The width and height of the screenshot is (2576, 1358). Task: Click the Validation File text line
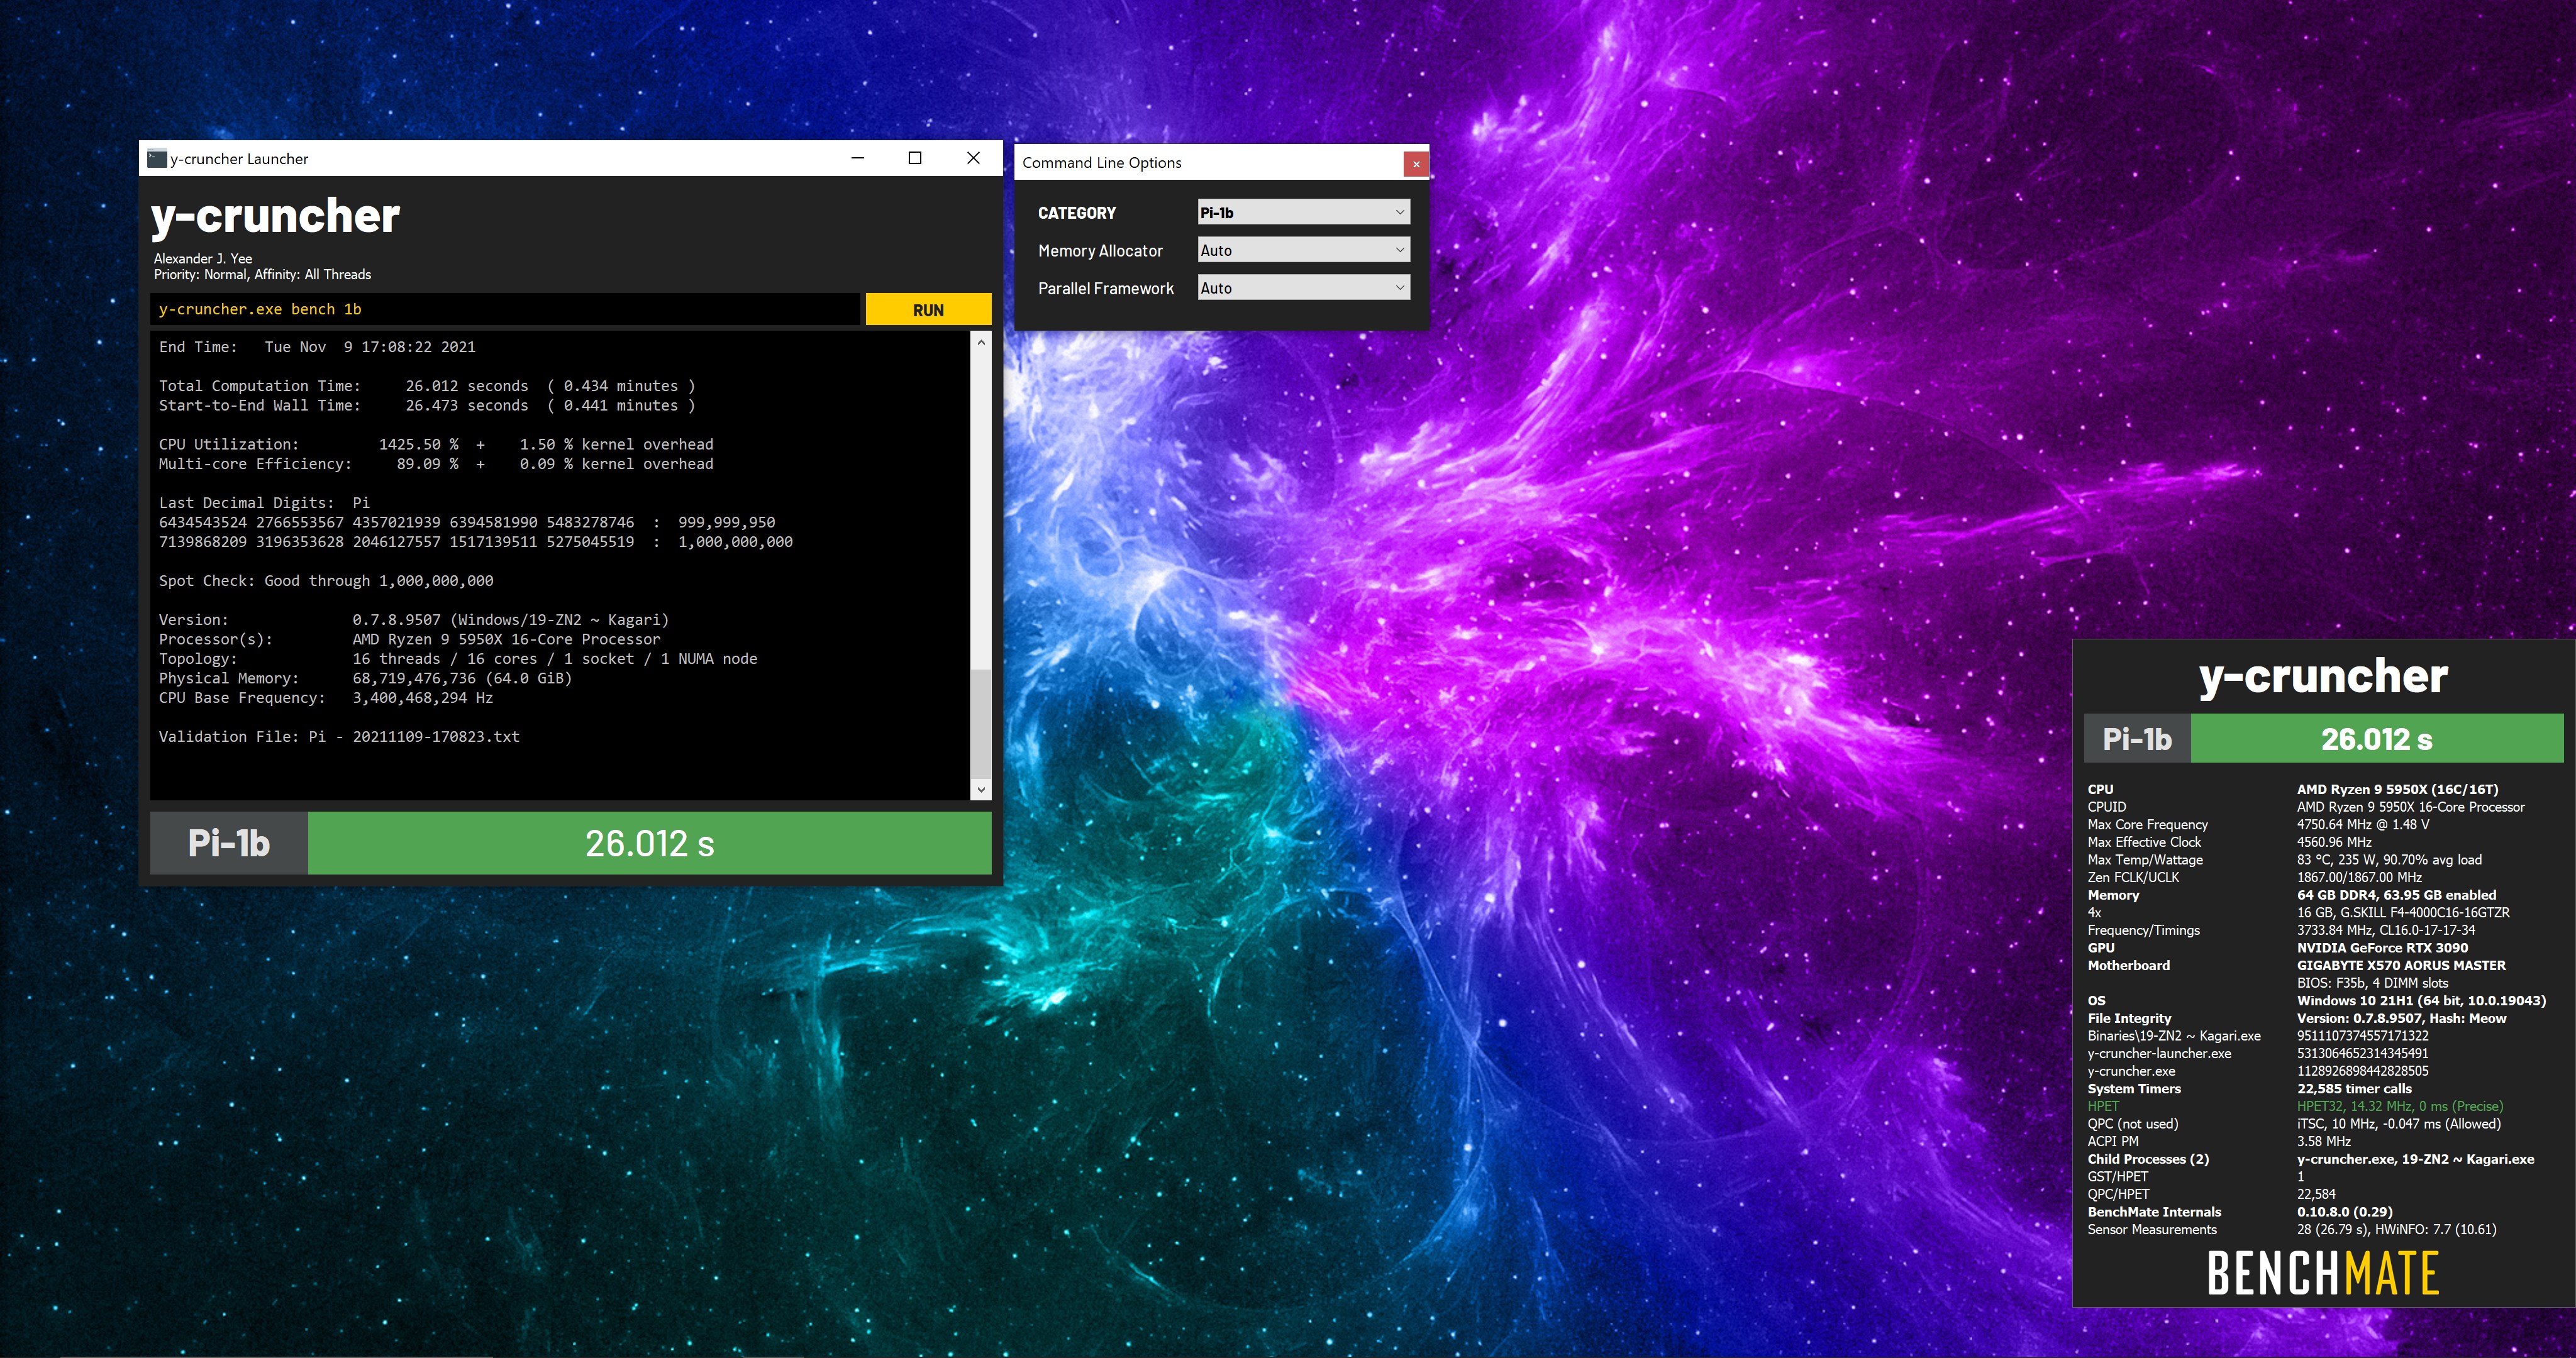pos(339,737)
